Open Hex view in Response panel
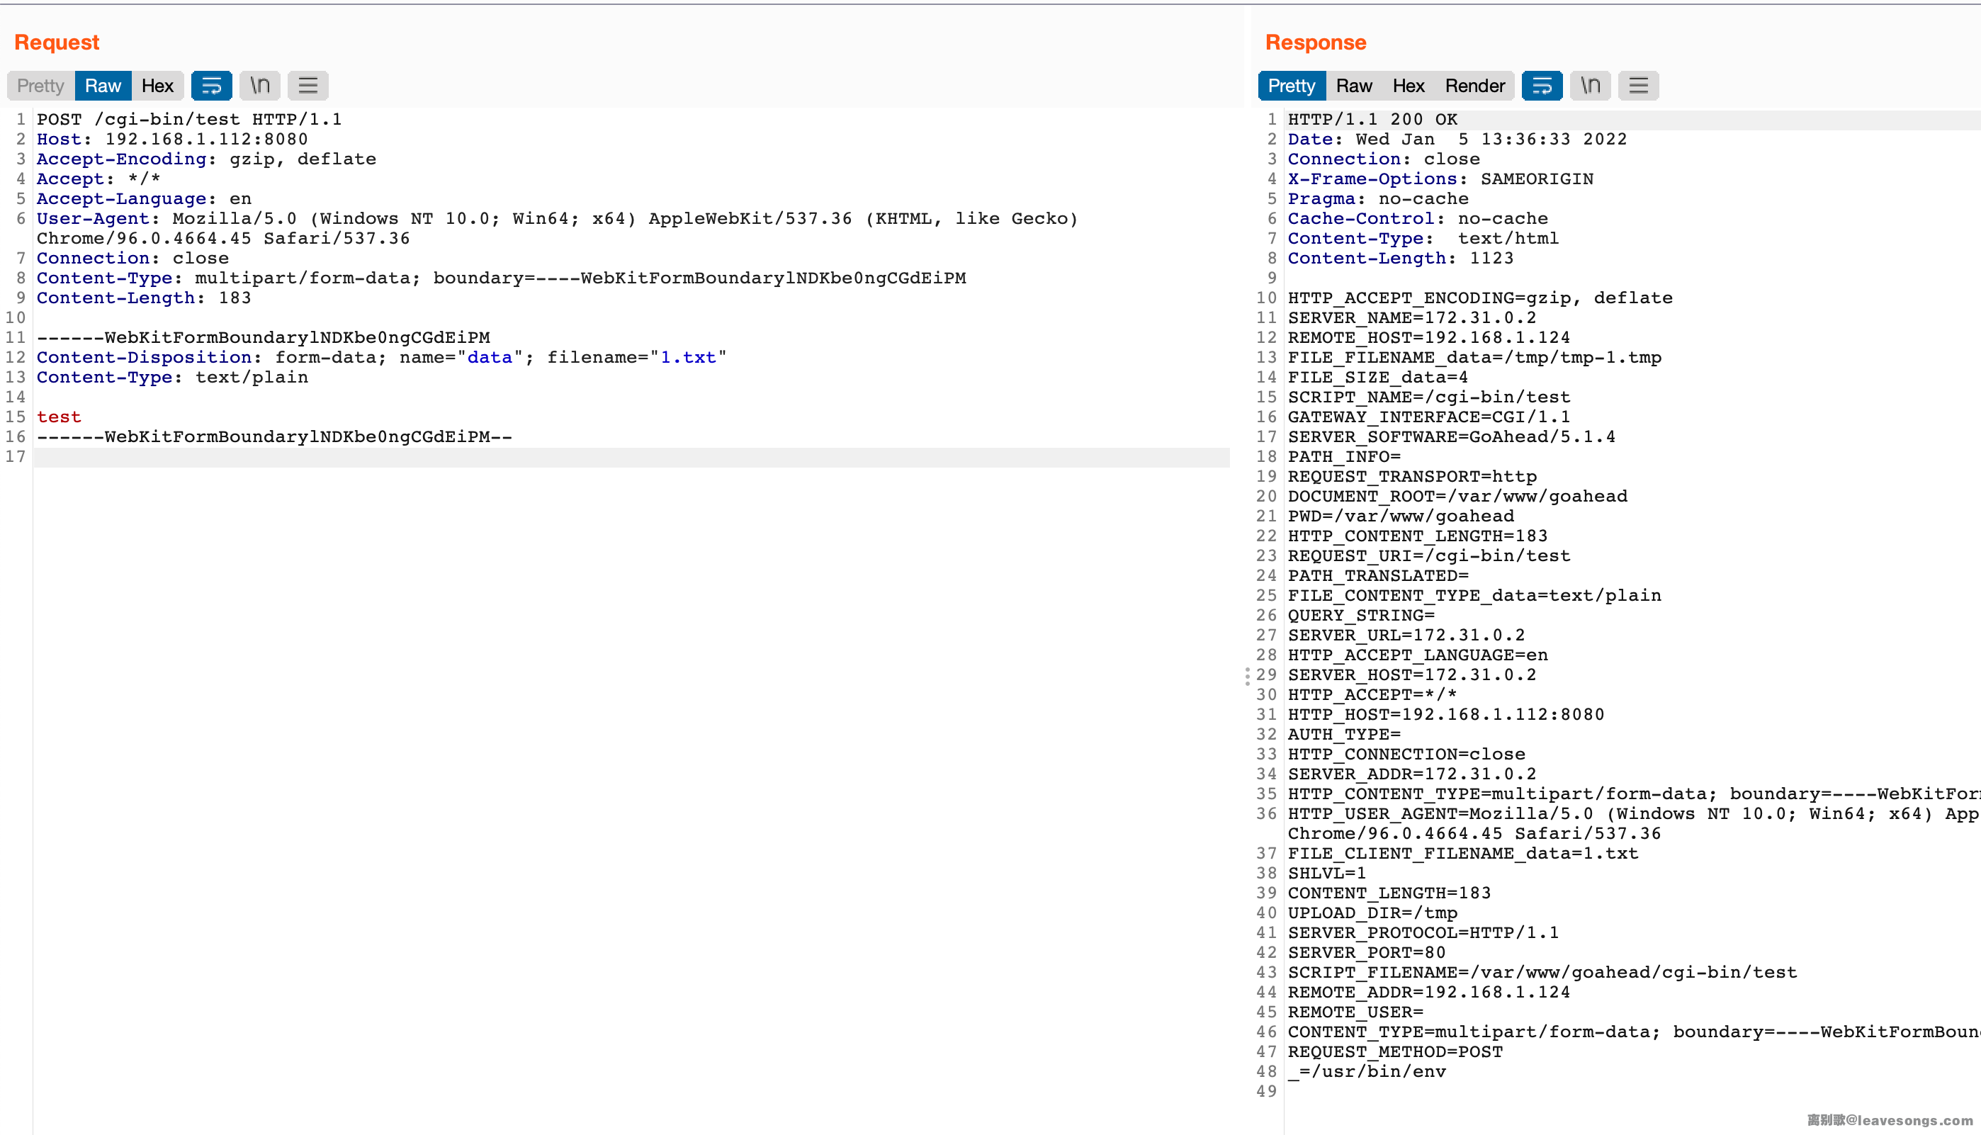Screen dimensions: 1981x1135 click(1409, 86)
